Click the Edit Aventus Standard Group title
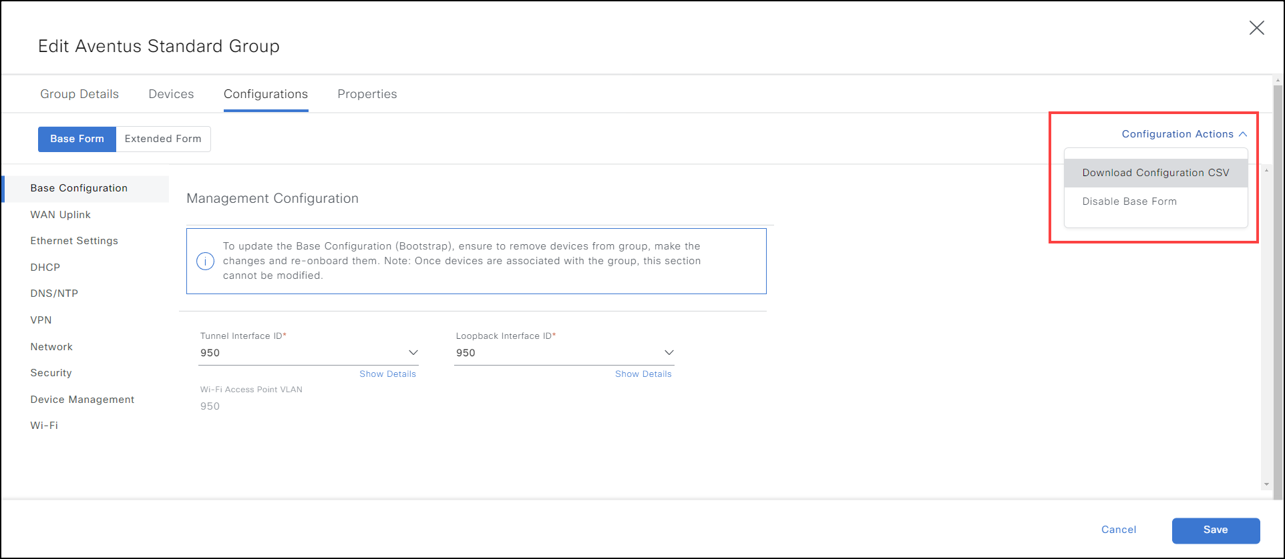 pos(159,46)
